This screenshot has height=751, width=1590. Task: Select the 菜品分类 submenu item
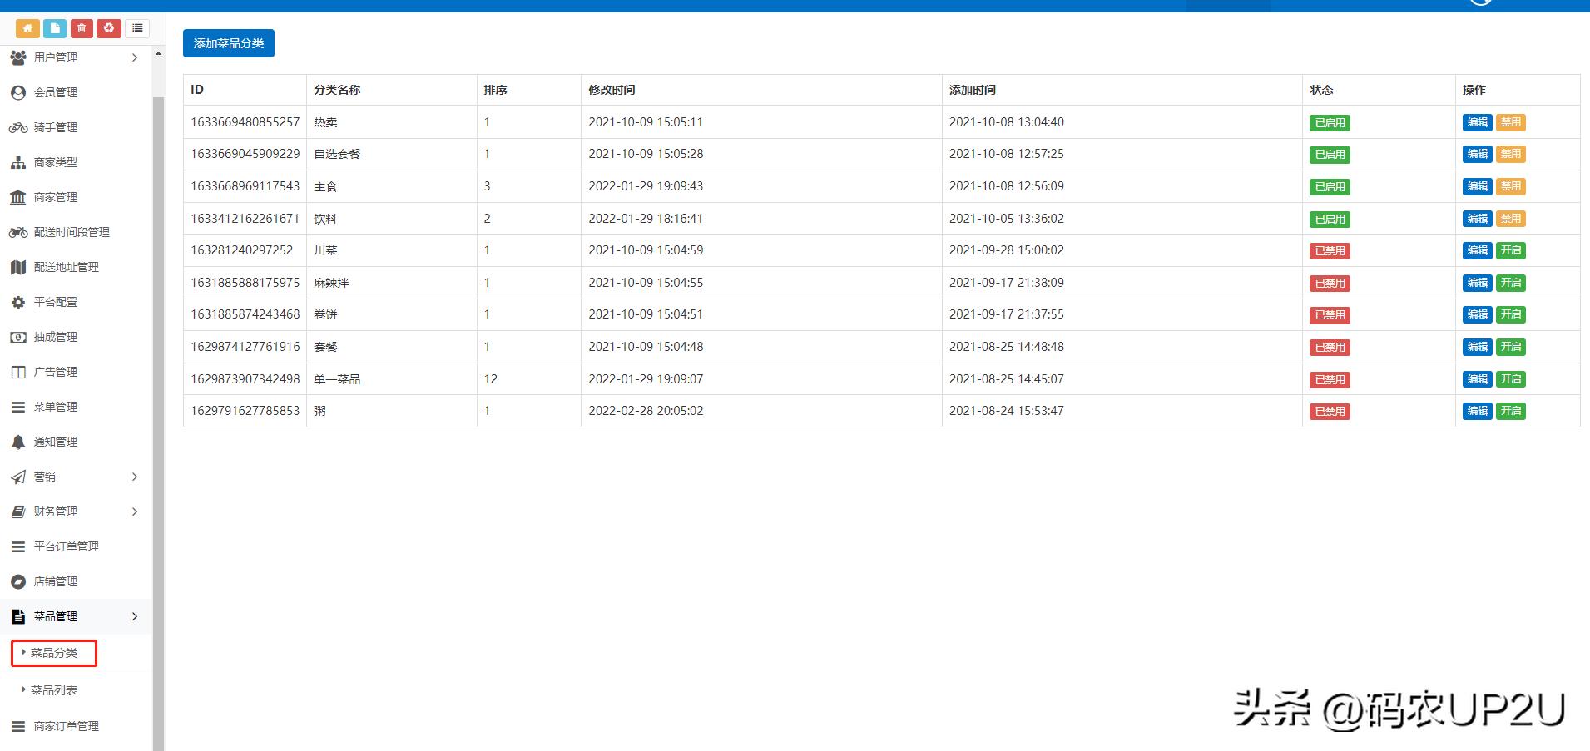click(x=54, y=653)
